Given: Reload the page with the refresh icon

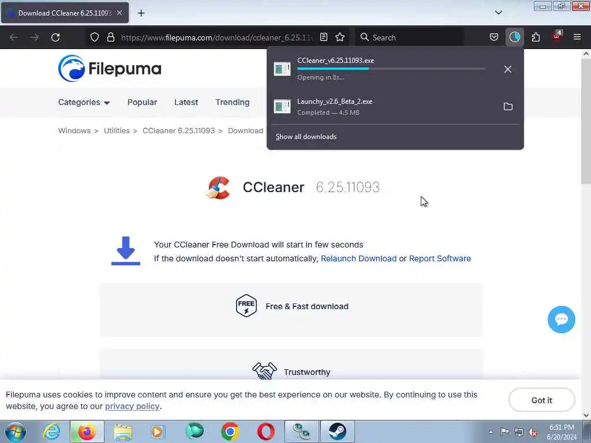Looking at the screenshot, I should point(55,37).
